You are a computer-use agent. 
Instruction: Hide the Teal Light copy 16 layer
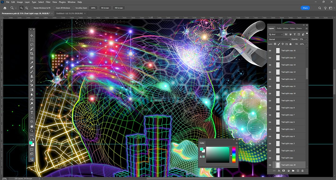[x=270, y=50]
